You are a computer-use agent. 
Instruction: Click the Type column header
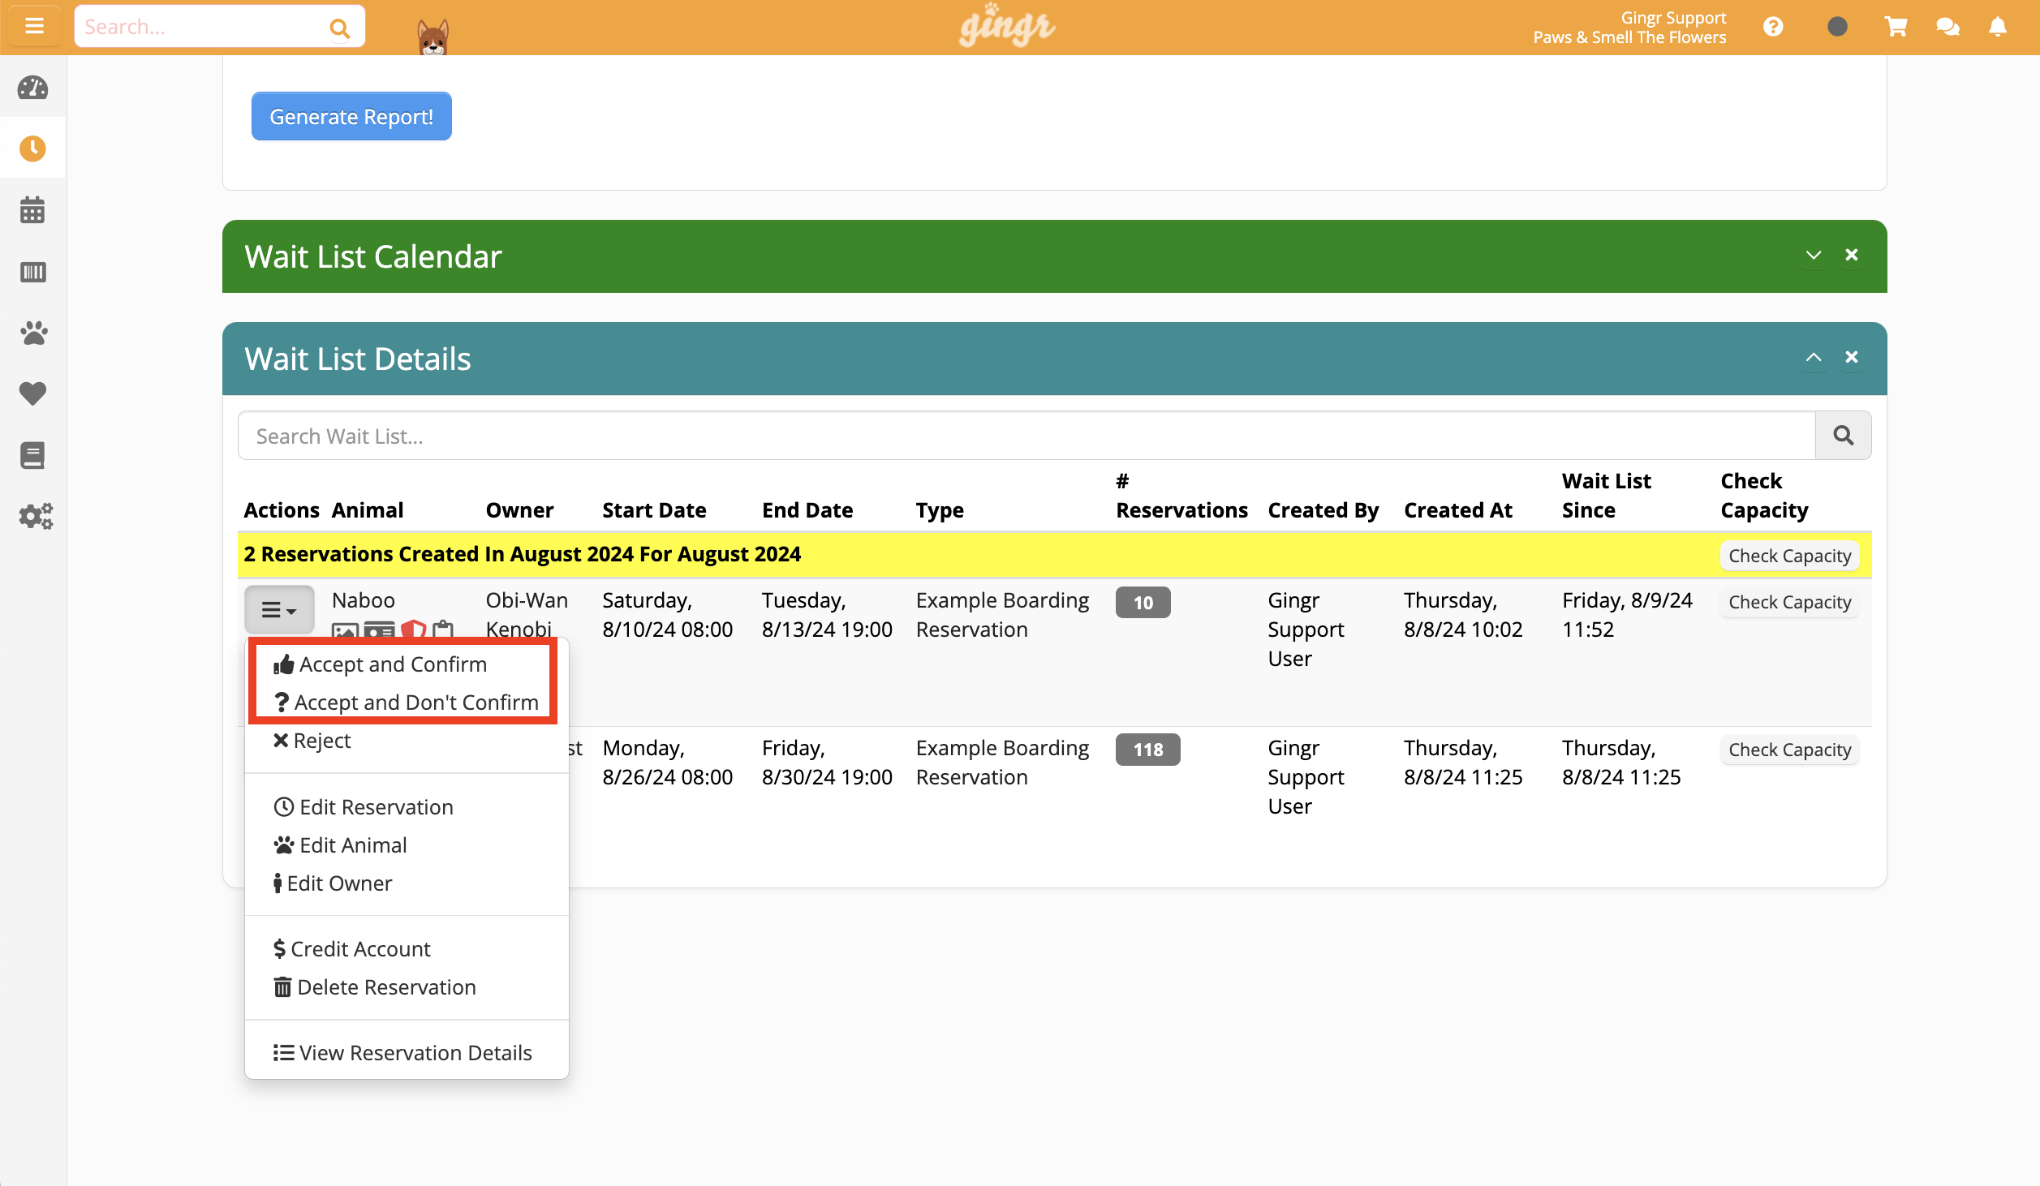click(x=940, y=510)
